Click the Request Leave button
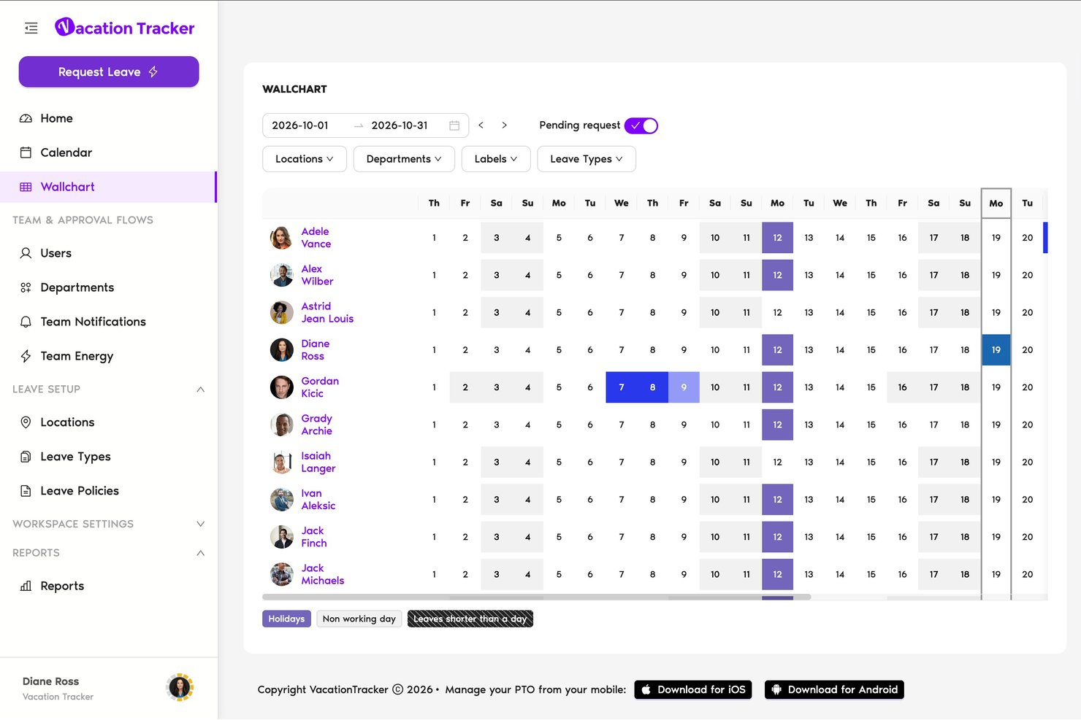Viewport: 1081px width, 720px height. tap(109, 71)
